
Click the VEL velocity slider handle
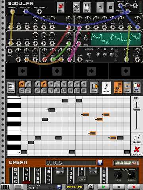click(x=137, y=109)
